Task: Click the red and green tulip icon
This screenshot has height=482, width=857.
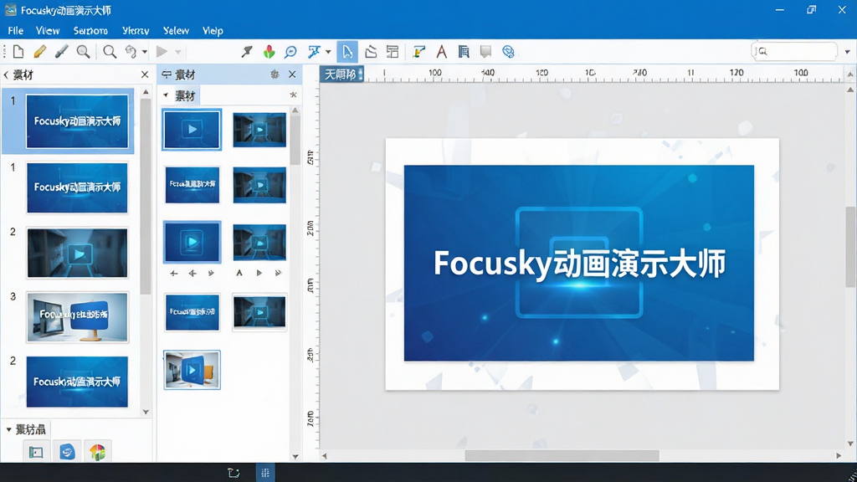Action: tap(269, 51)
